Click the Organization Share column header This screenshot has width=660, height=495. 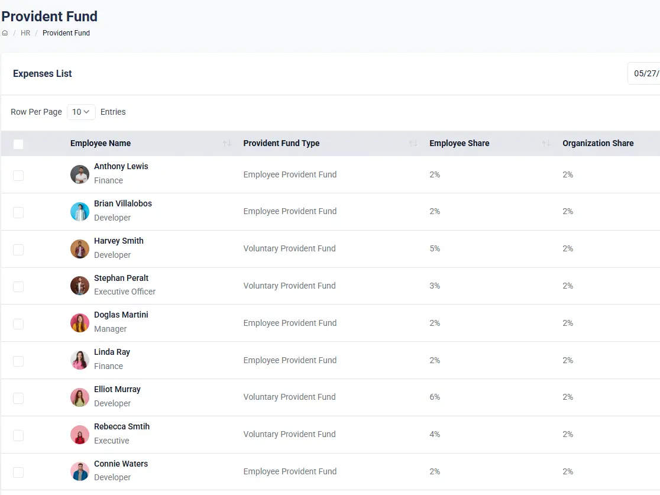point(598,143)
